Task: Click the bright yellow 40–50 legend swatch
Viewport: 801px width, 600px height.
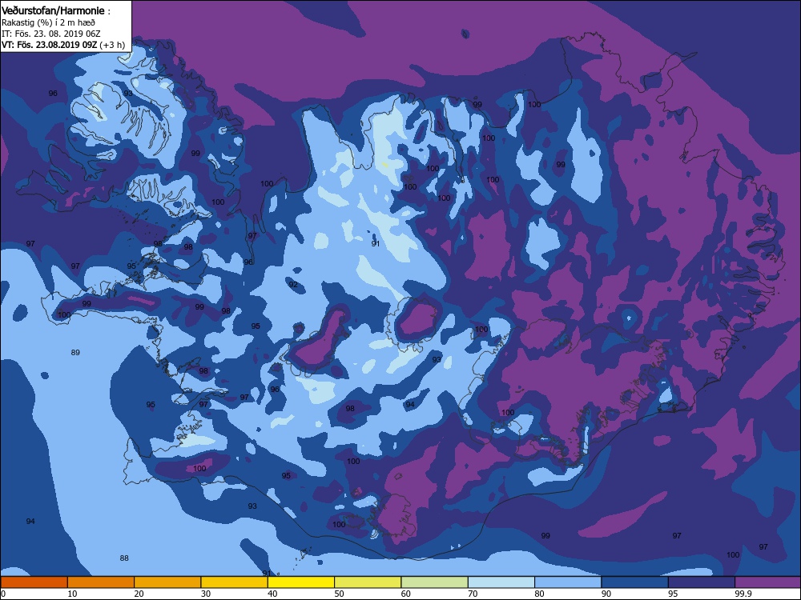Action: pos(301,582)
